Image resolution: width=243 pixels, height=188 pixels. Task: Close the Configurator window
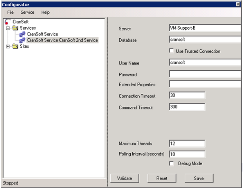tap(238, 4)
